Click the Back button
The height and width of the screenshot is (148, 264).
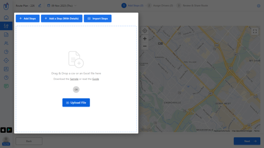click(x=29, y=141)
